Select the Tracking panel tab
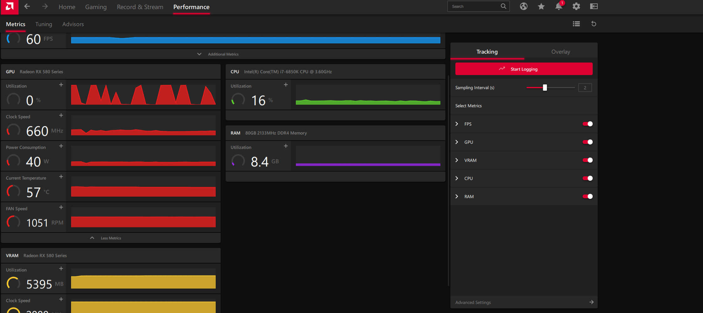 [487, 52]
